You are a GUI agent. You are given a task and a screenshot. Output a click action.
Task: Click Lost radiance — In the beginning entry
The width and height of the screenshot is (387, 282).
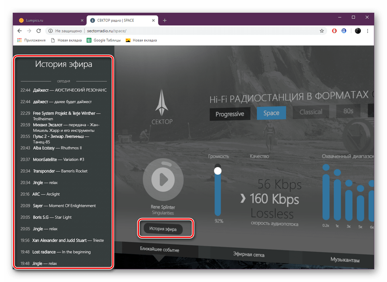pyautogui.click(x=56, y=252)
